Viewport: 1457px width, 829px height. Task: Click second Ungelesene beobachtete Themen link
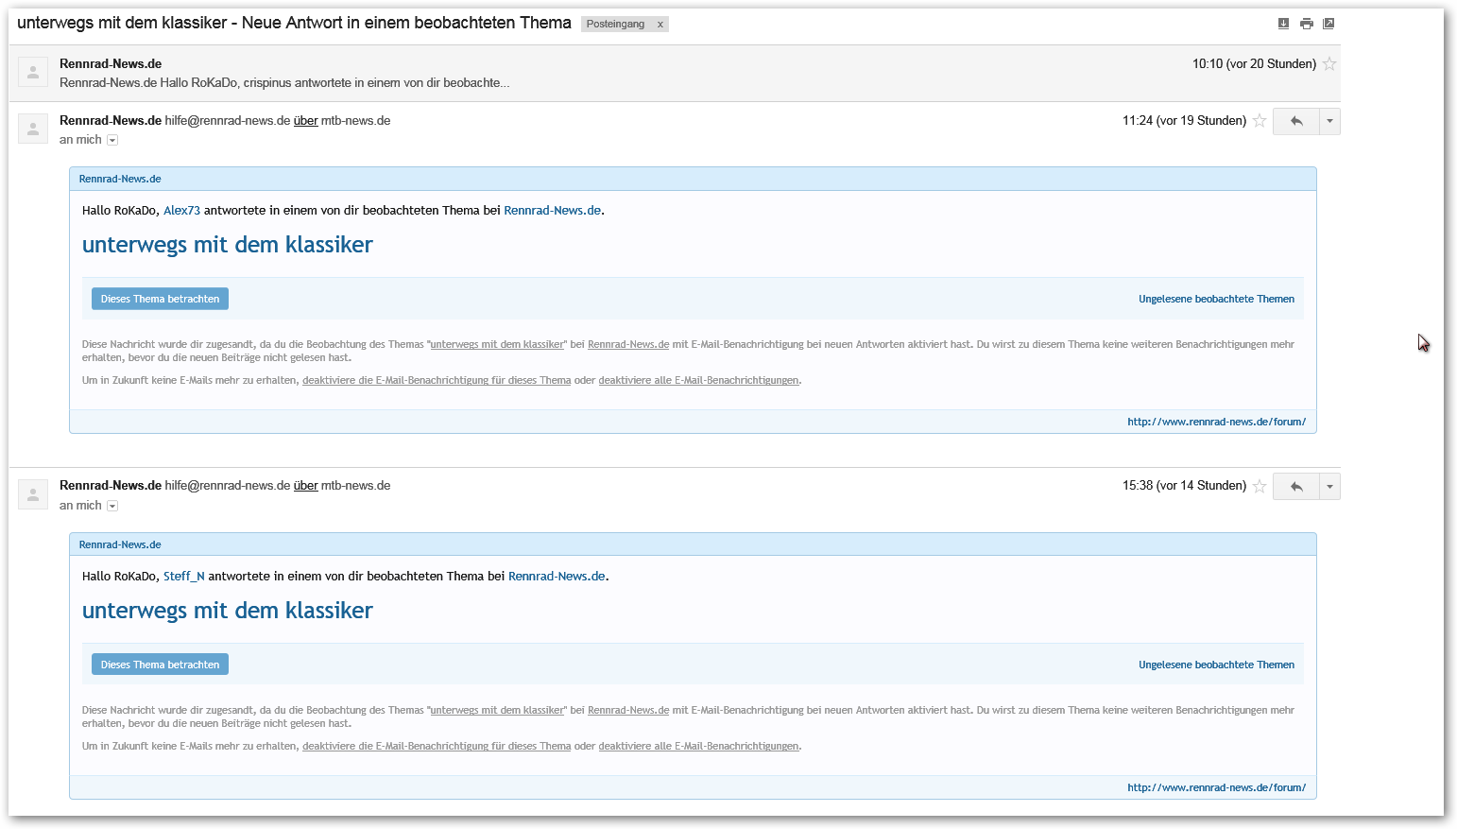(1215, 665)
